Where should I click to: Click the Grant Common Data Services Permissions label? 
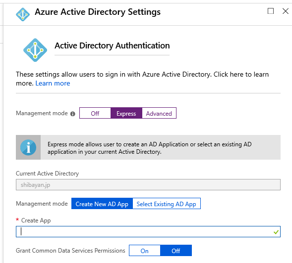click(70, 251)
